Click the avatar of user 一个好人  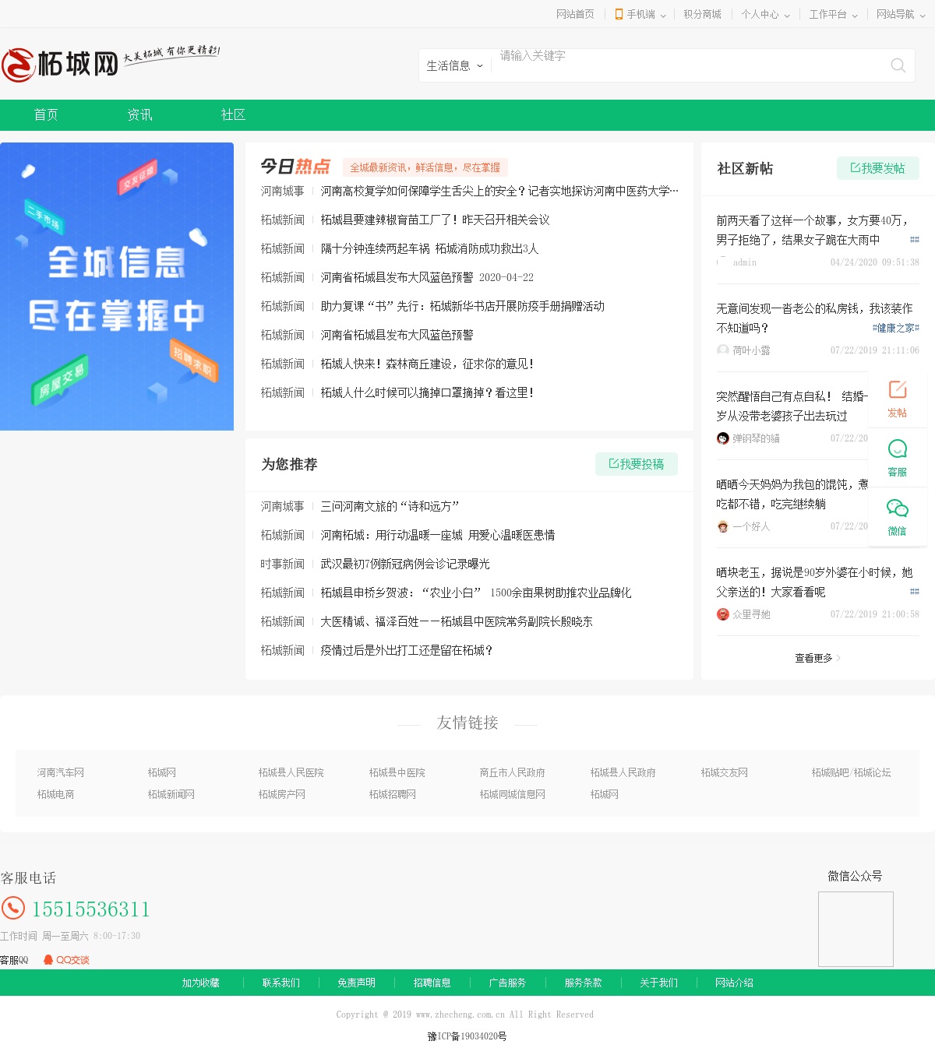click(723, 526)
